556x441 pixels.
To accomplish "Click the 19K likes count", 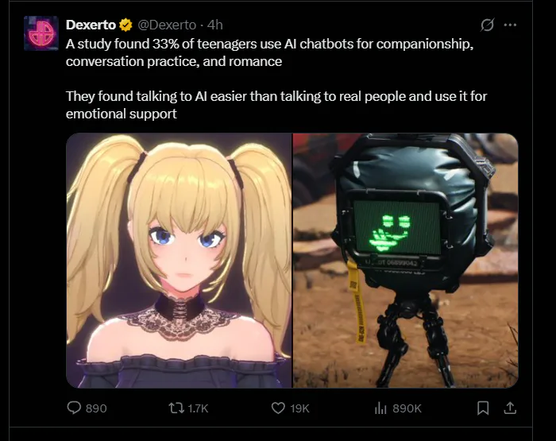I will [x=300, y=408].
